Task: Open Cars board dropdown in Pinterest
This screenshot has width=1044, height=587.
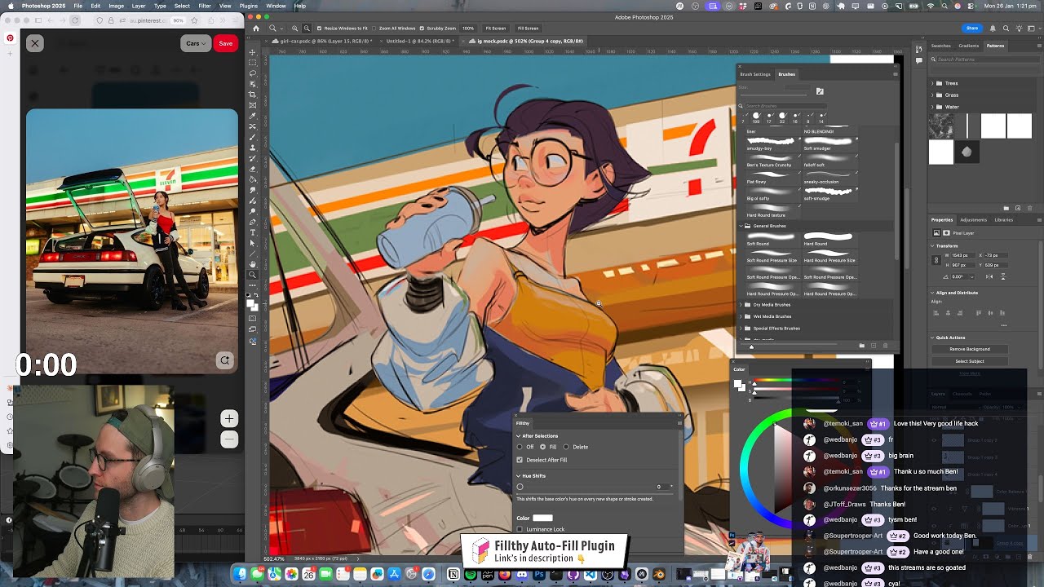Action: click(x=196, y=43)
